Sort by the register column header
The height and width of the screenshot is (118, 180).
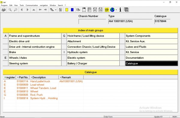[x=9, y=77]
